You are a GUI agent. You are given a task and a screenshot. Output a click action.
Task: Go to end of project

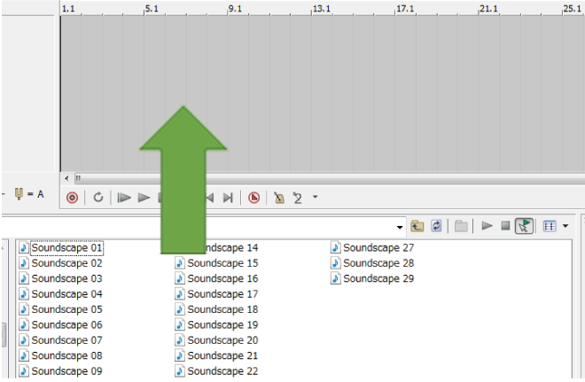coord(228,198)
